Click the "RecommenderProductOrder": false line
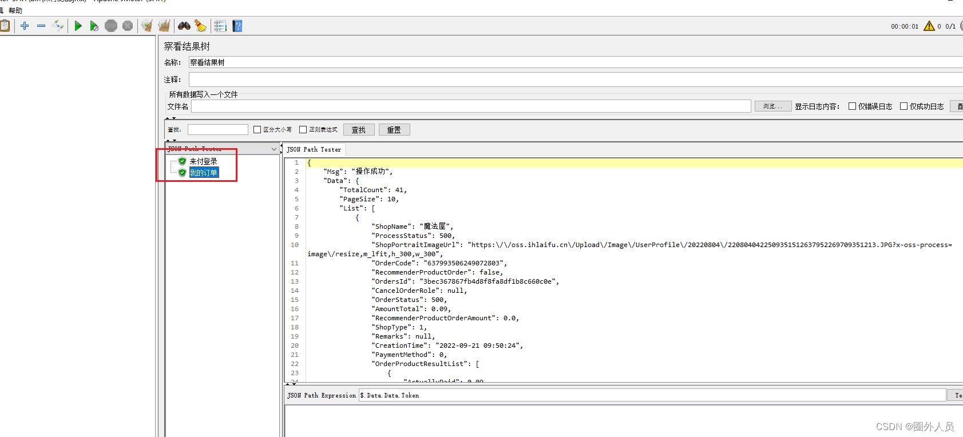The width and height of the screenshot is (963, 437). [x=437, y=272]
